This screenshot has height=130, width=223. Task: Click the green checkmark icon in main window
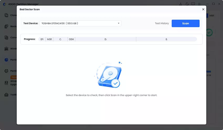tap(209, 32)
